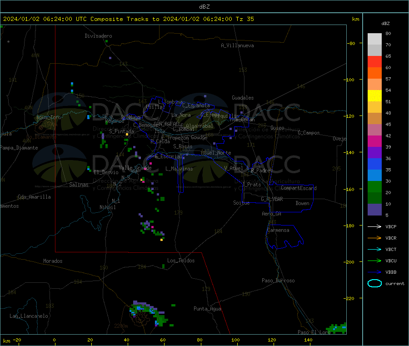Click the white VBCP arrow in legend

[374, 226]
